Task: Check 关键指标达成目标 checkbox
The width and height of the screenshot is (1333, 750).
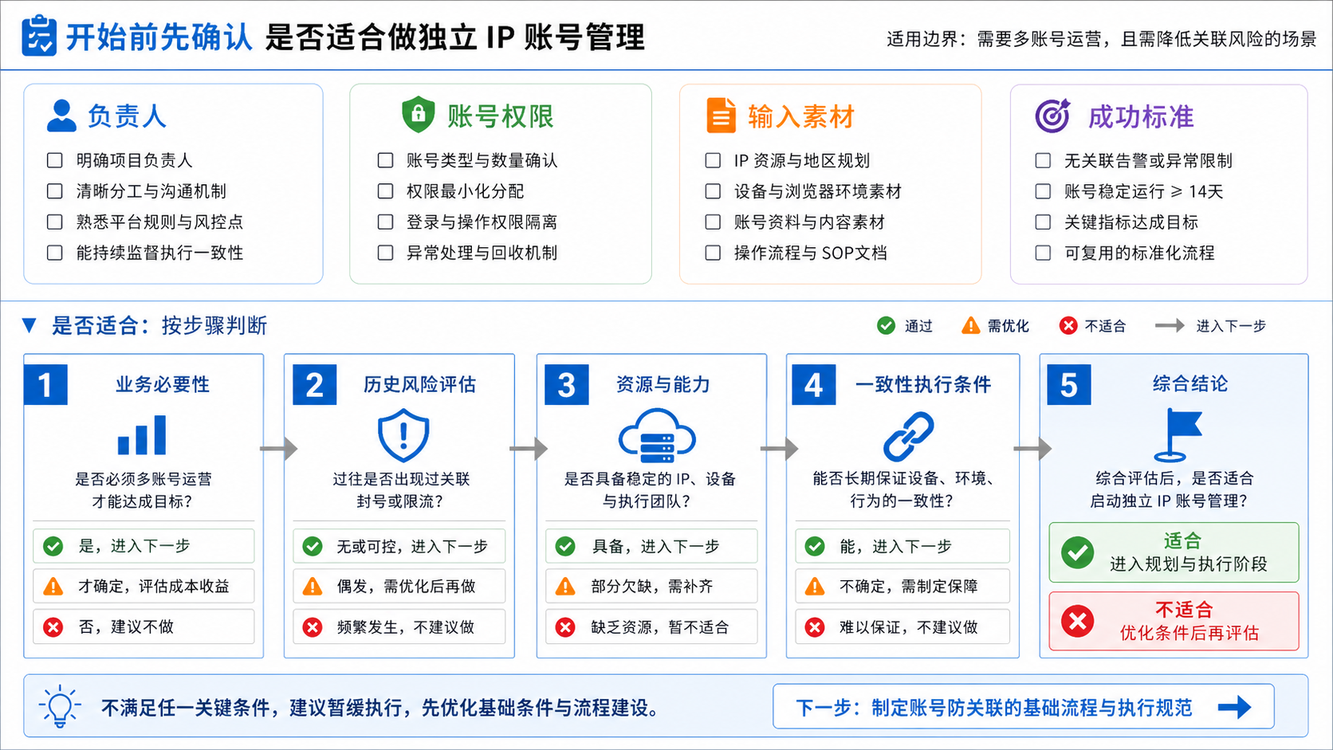Action: pyautogui.click(x=1043, y=222)
